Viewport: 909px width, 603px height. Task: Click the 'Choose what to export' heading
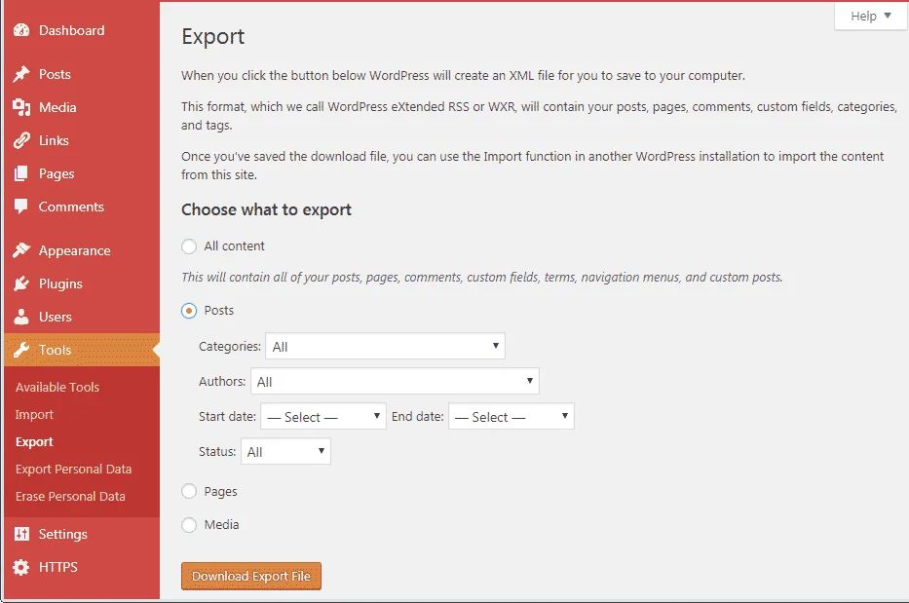tap(266, 209)
